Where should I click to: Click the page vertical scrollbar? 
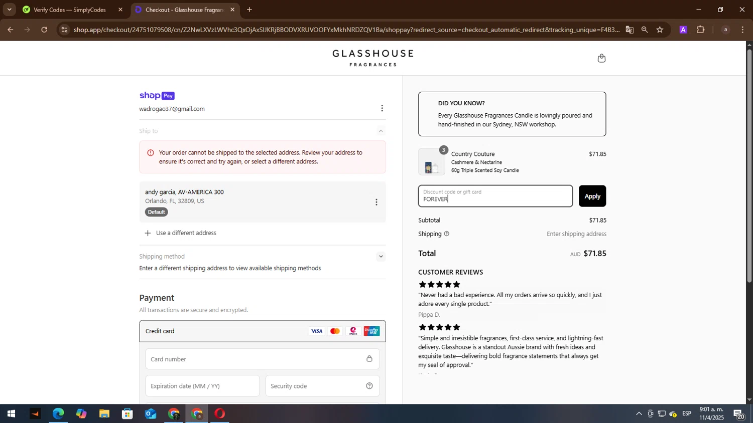(x=749, y=165)
